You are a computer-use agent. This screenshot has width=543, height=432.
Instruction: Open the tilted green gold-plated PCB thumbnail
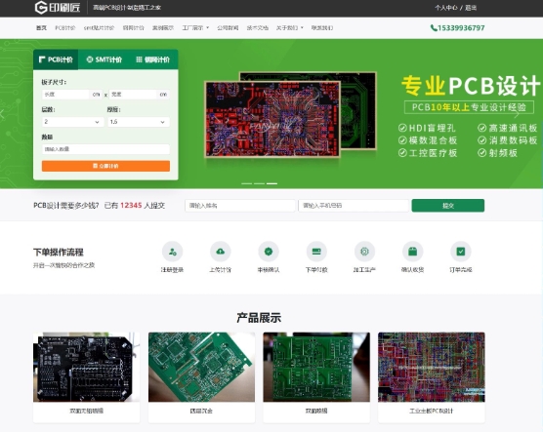pyautogui.click(x=201, y=367)
